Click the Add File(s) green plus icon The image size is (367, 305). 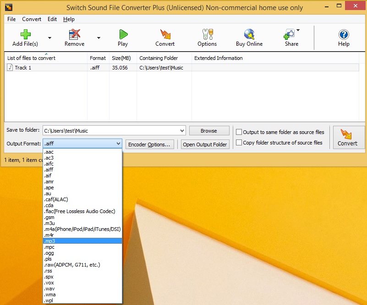click(25, 35)
